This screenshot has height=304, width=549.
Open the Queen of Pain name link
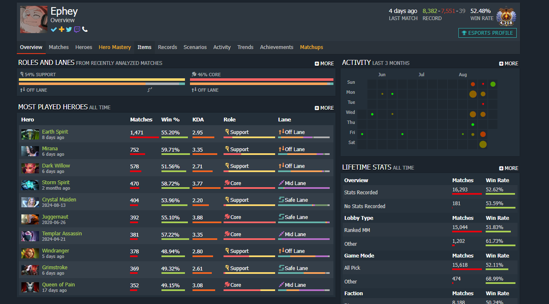58,285
